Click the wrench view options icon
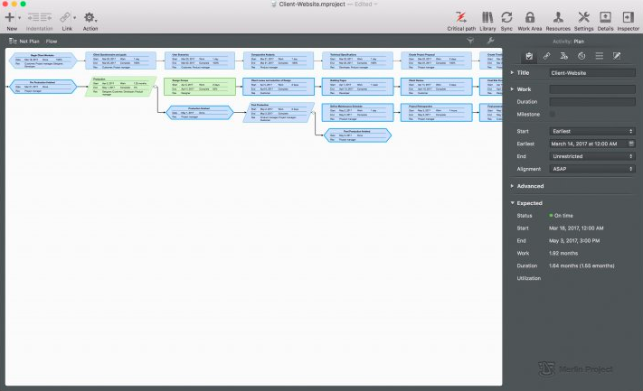643x391 pixels. pyautogui.click(x=490, y=41)
